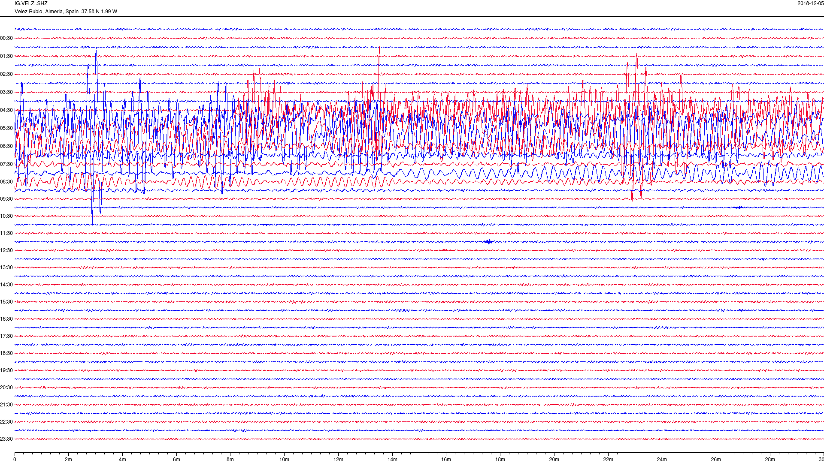The height and width of the screenshot is (463, 824).
Task: Click the 20m tick label on time axis
Action: click(x=554, y=460)
